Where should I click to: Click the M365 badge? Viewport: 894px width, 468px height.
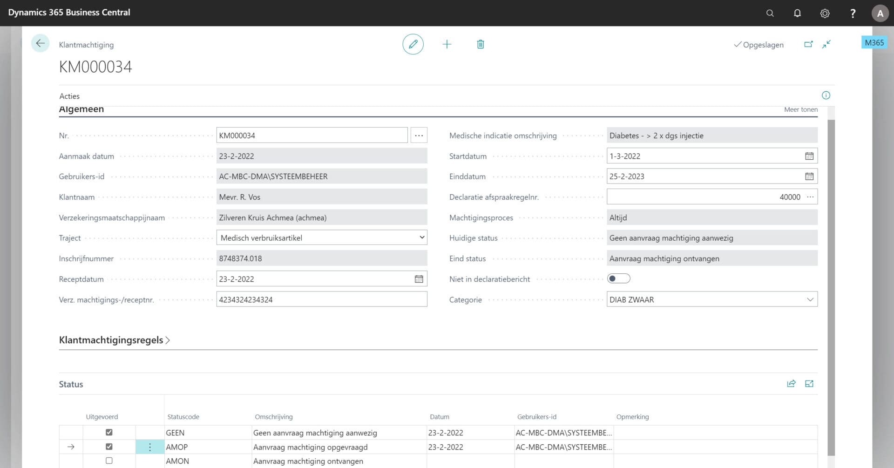[874, 42]
